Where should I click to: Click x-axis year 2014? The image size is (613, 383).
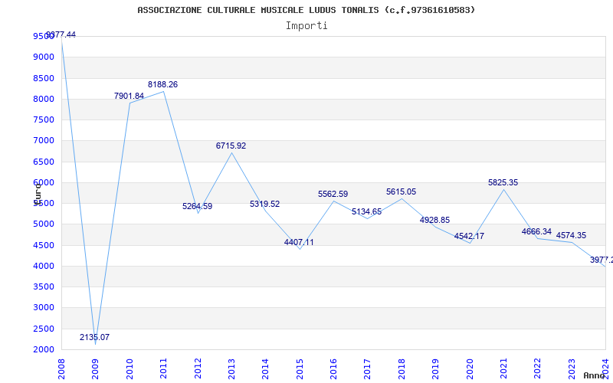265,369
